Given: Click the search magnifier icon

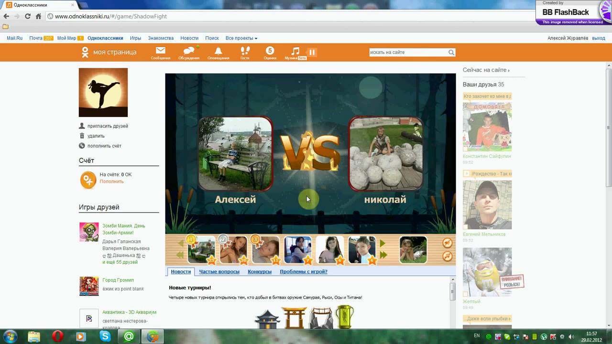Looking at the screenshot, I should click(451, 53).
